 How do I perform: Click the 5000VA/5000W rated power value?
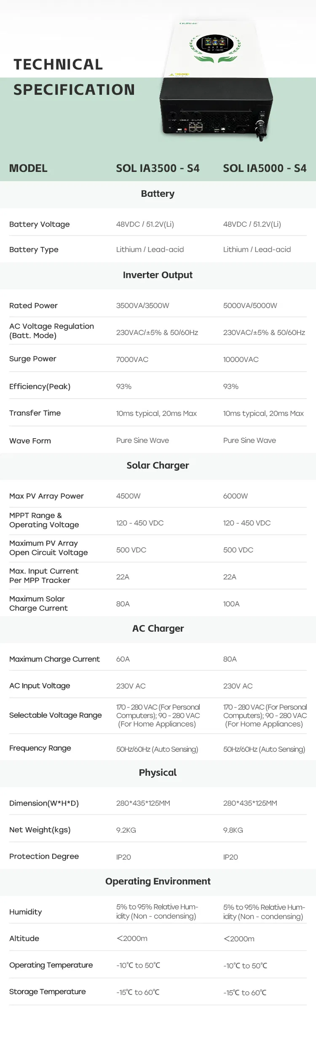click(250, 305)
